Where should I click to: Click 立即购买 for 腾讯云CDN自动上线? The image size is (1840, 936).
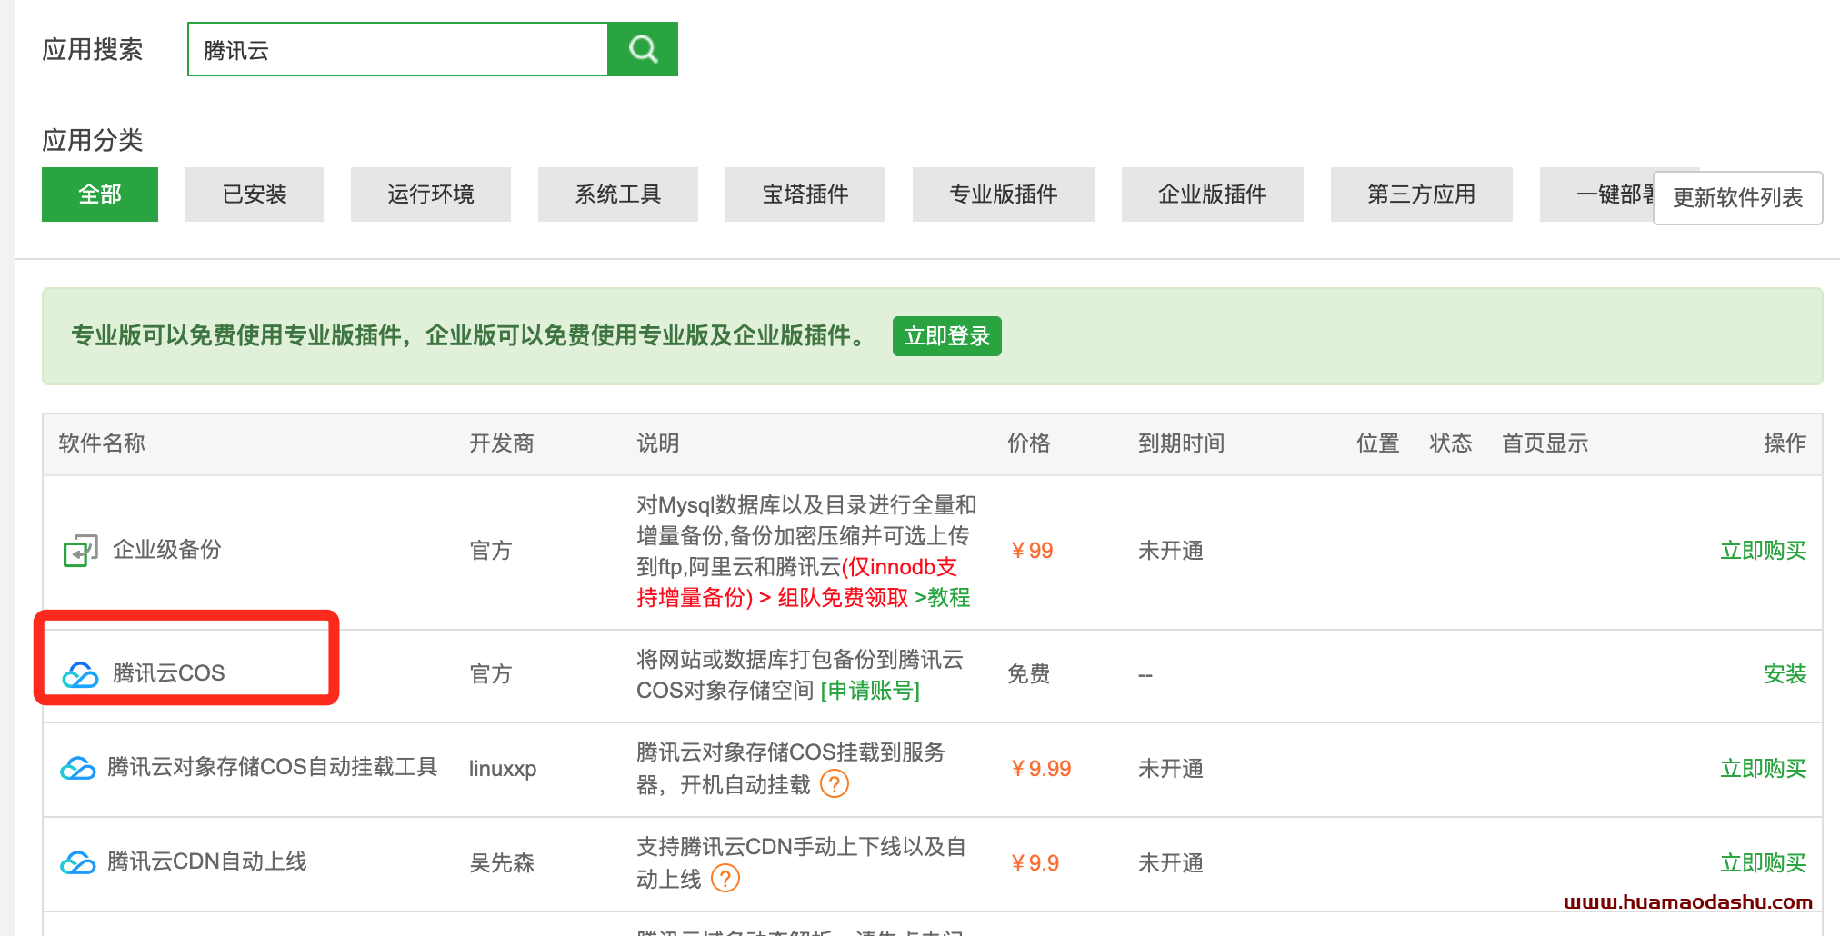pos(1764,863)
